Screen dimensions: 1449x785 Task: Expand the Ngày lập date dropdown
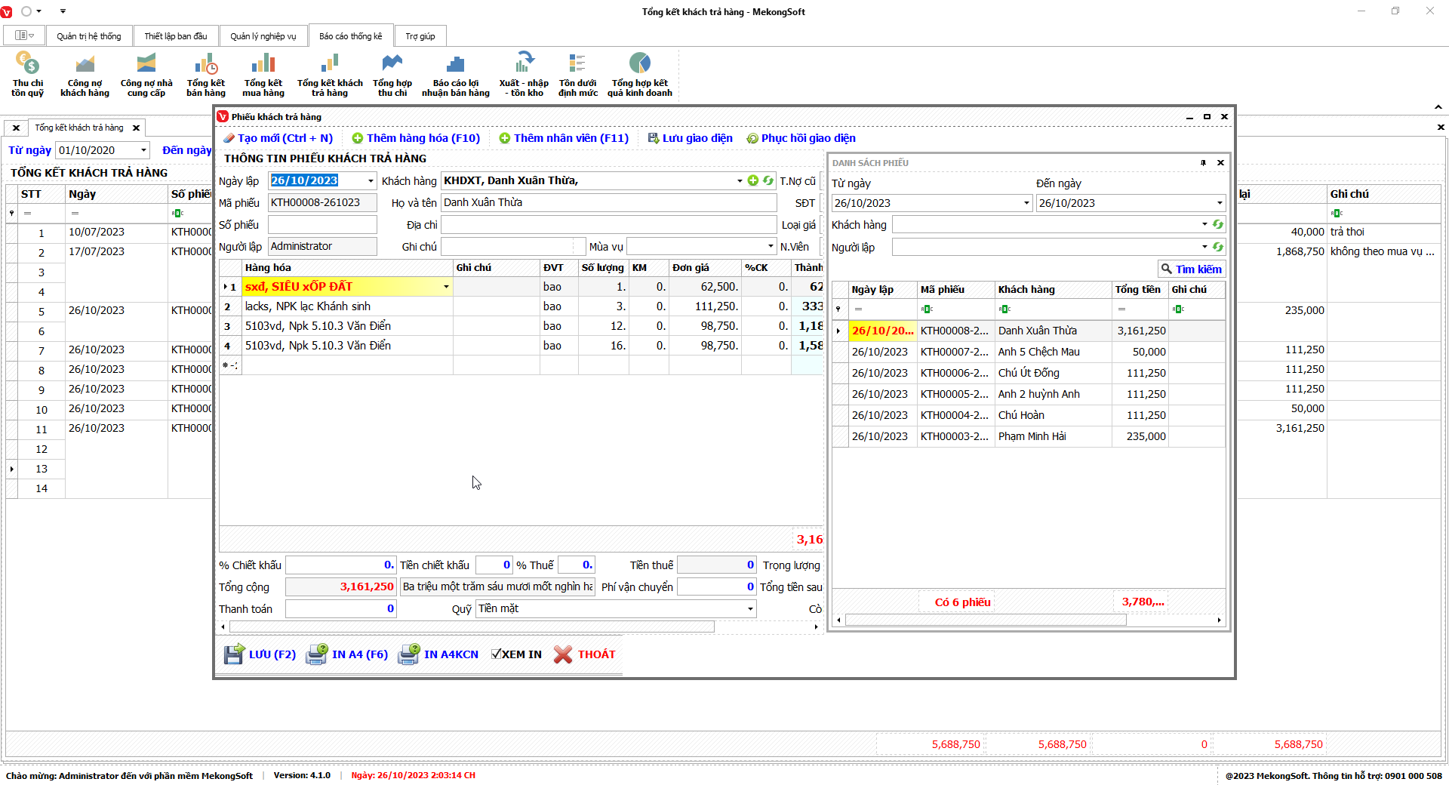(371, 181)
